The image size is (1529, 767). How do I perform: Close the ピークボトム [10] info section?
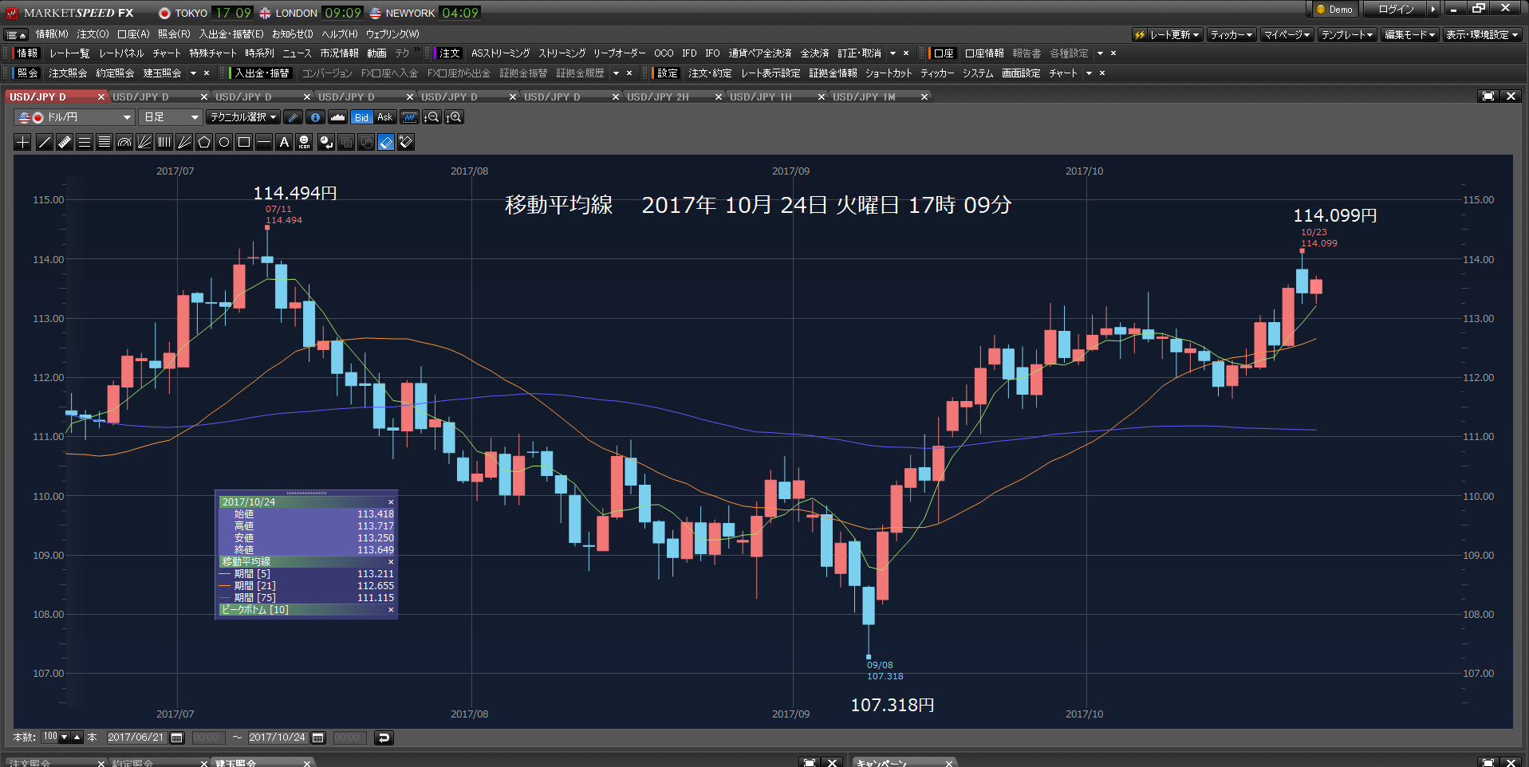pos(391,610)
